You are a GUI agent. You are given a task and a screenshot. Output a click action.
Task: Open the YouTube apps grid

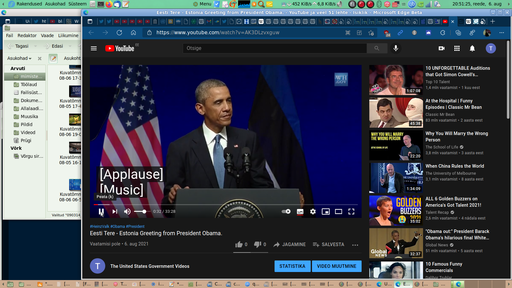click(457, 48)
